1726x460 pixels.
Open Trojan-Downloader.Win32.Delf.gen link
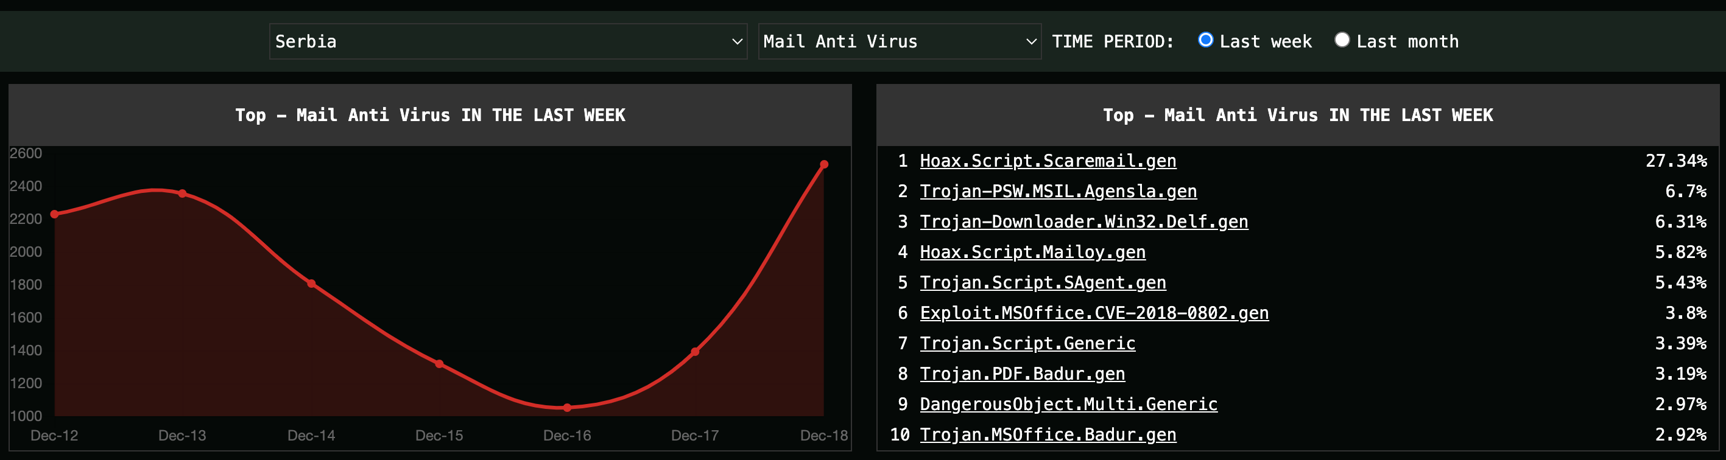point(1083,221)
